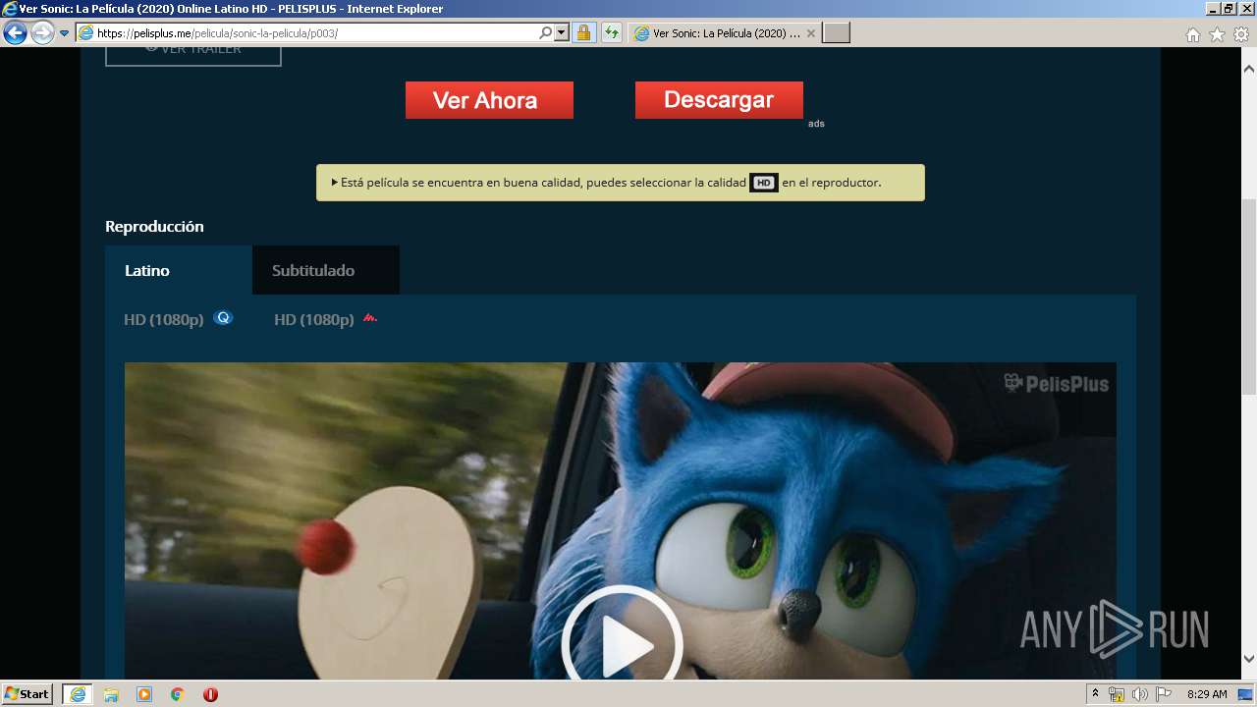
Task: Open File Explorer from taskbar
Action: pos(111,694)
